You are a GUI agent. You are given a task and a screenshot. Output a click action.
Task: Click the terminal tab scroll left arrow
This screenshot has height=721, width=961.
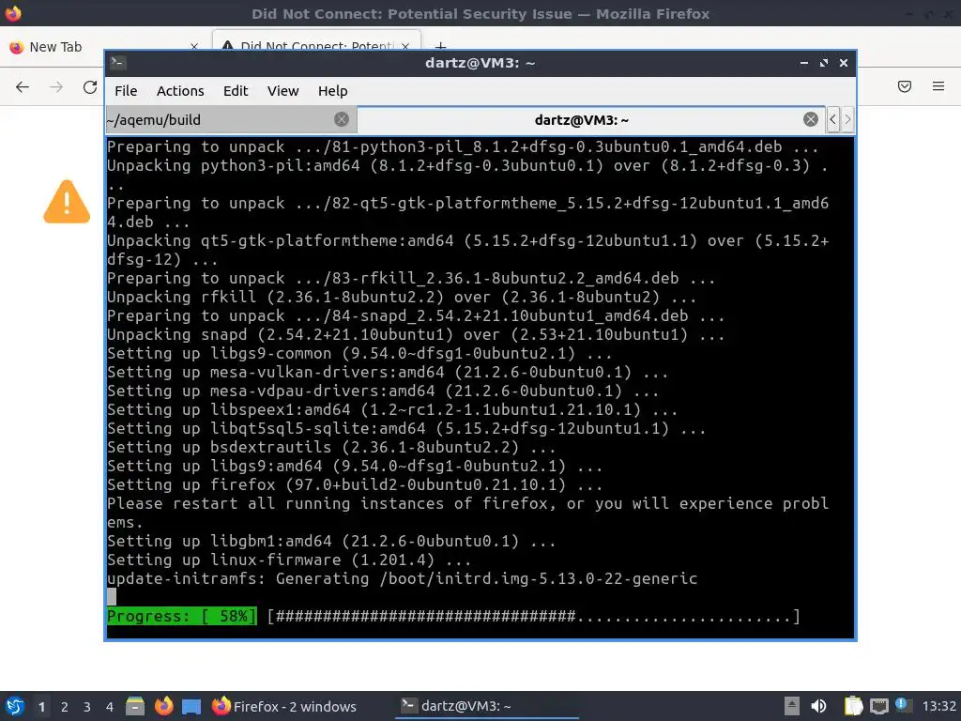833,119
